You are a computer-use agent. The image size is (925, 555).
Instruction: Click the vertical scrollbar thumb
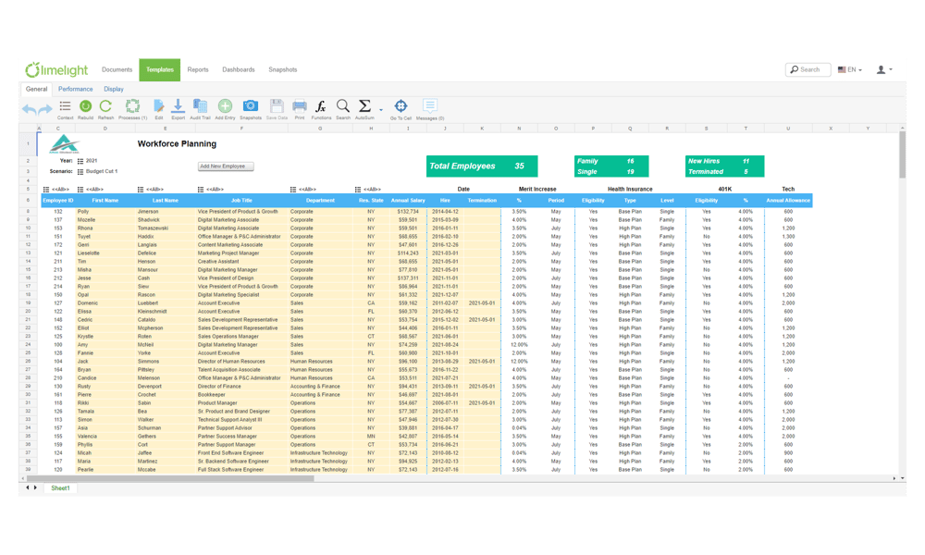pos(902,154)
